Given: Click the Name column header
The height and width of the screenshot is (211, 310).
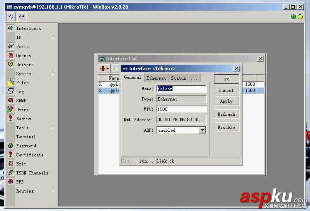Looking at the screenshot, I should tap(114, 78).
